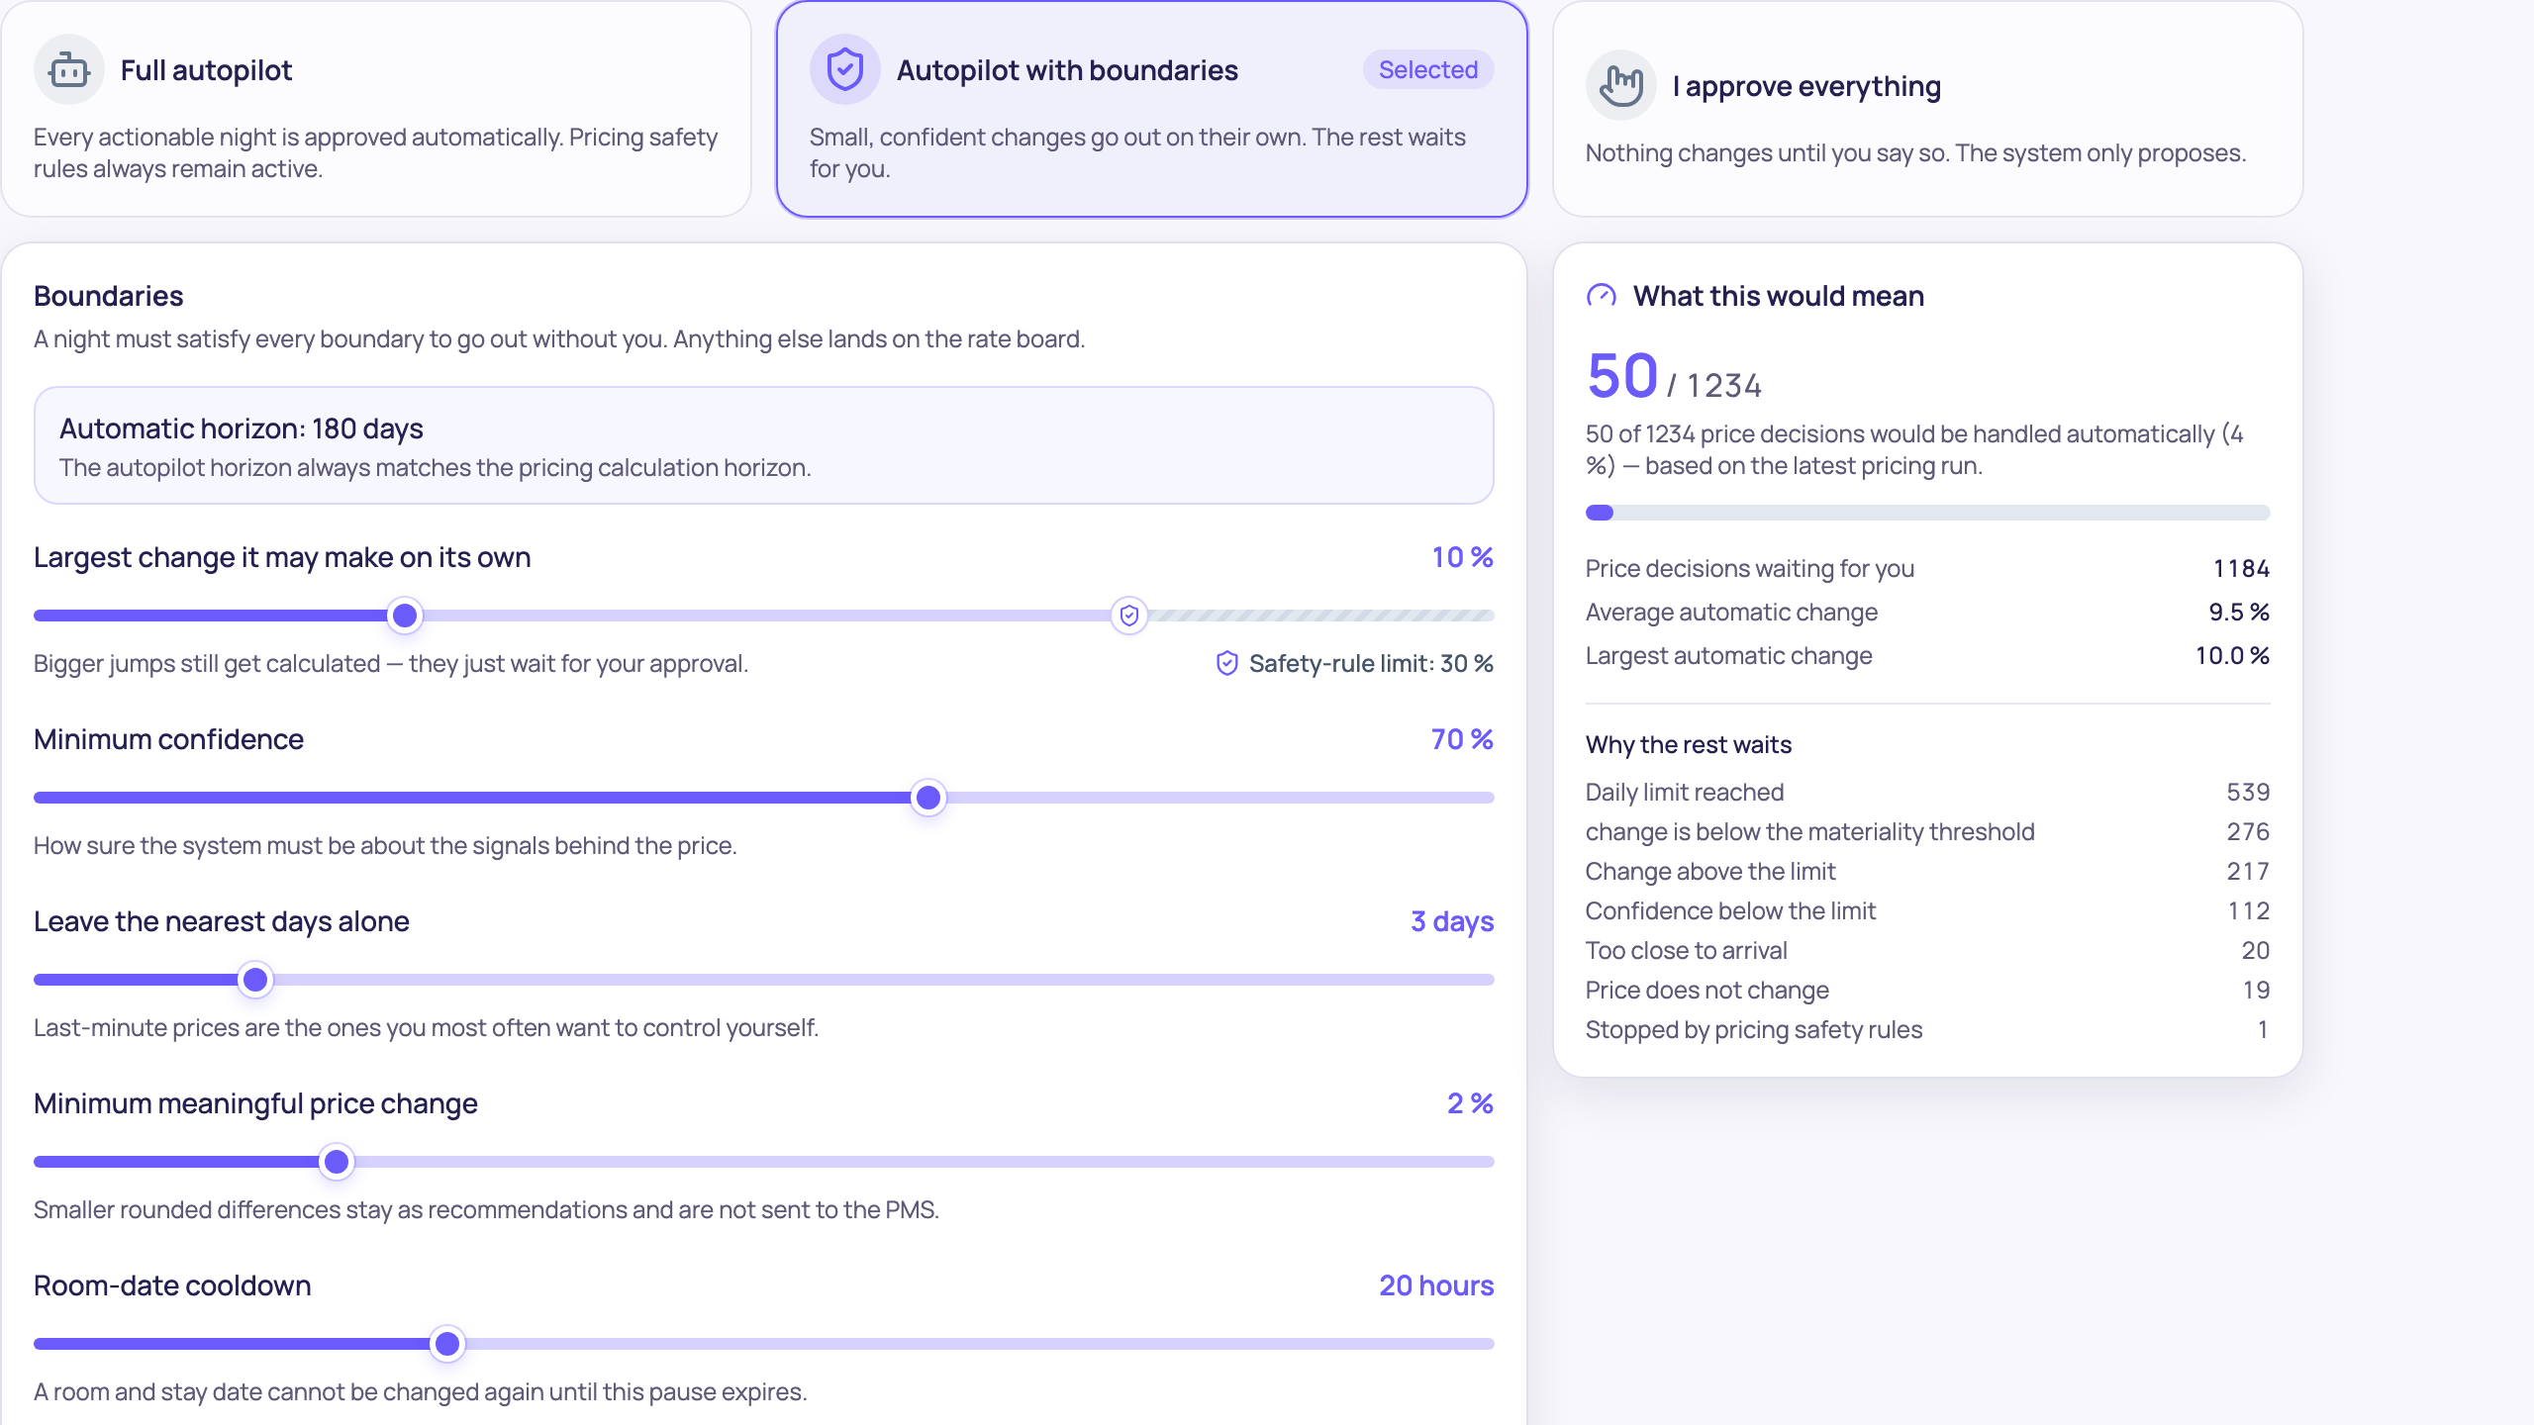
Task: Click the Price does not change reason
Action: tap(1928, 991)
